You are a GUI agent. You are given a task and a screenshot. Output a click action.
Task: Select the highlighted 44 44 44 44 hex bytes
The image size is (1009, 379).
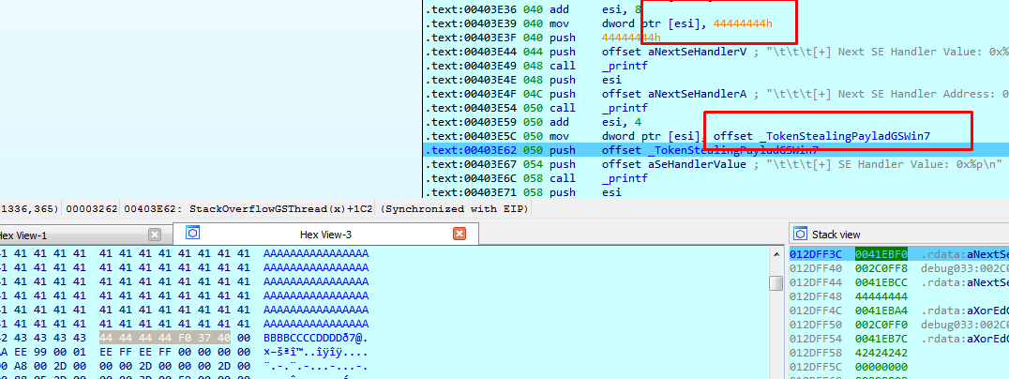click(x=130, y=338)
